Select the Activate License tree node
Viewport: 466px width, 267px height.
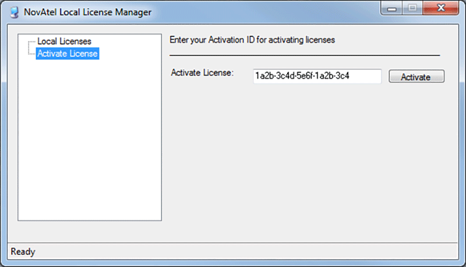tap(68, 54)
